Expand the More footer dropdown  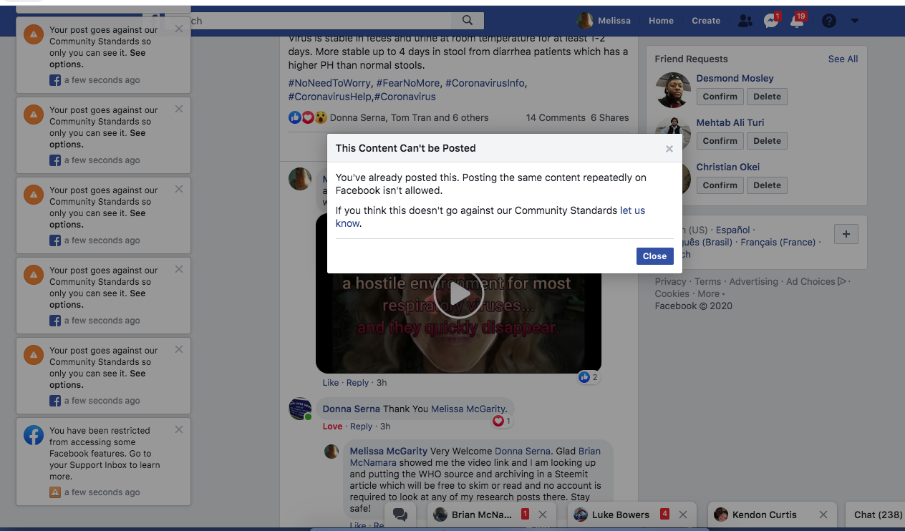point(711,293)
